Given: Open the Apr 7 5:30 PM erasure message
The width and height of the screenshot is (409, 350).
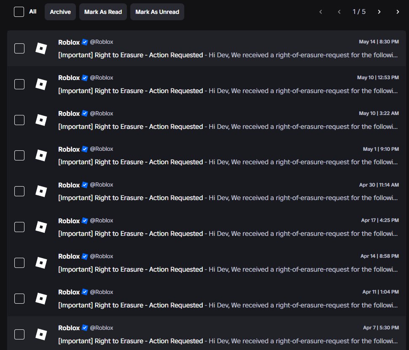Looking at the screenshot, I should pos(207,334).
